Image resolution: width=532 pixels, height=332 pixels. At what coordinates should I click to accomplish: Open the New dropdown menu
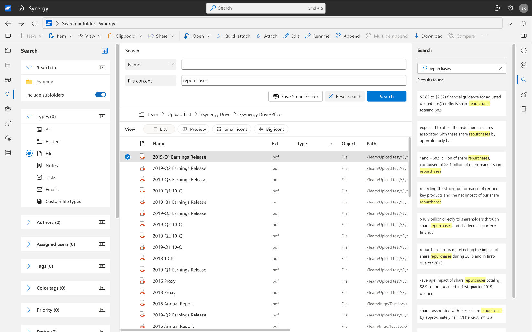[x=31, y=36]
